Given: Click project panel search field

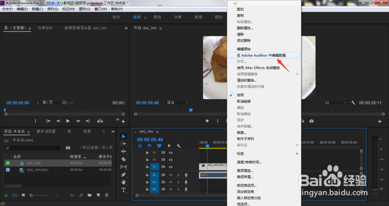Looking at the screenshot, I should pos(33,148).
